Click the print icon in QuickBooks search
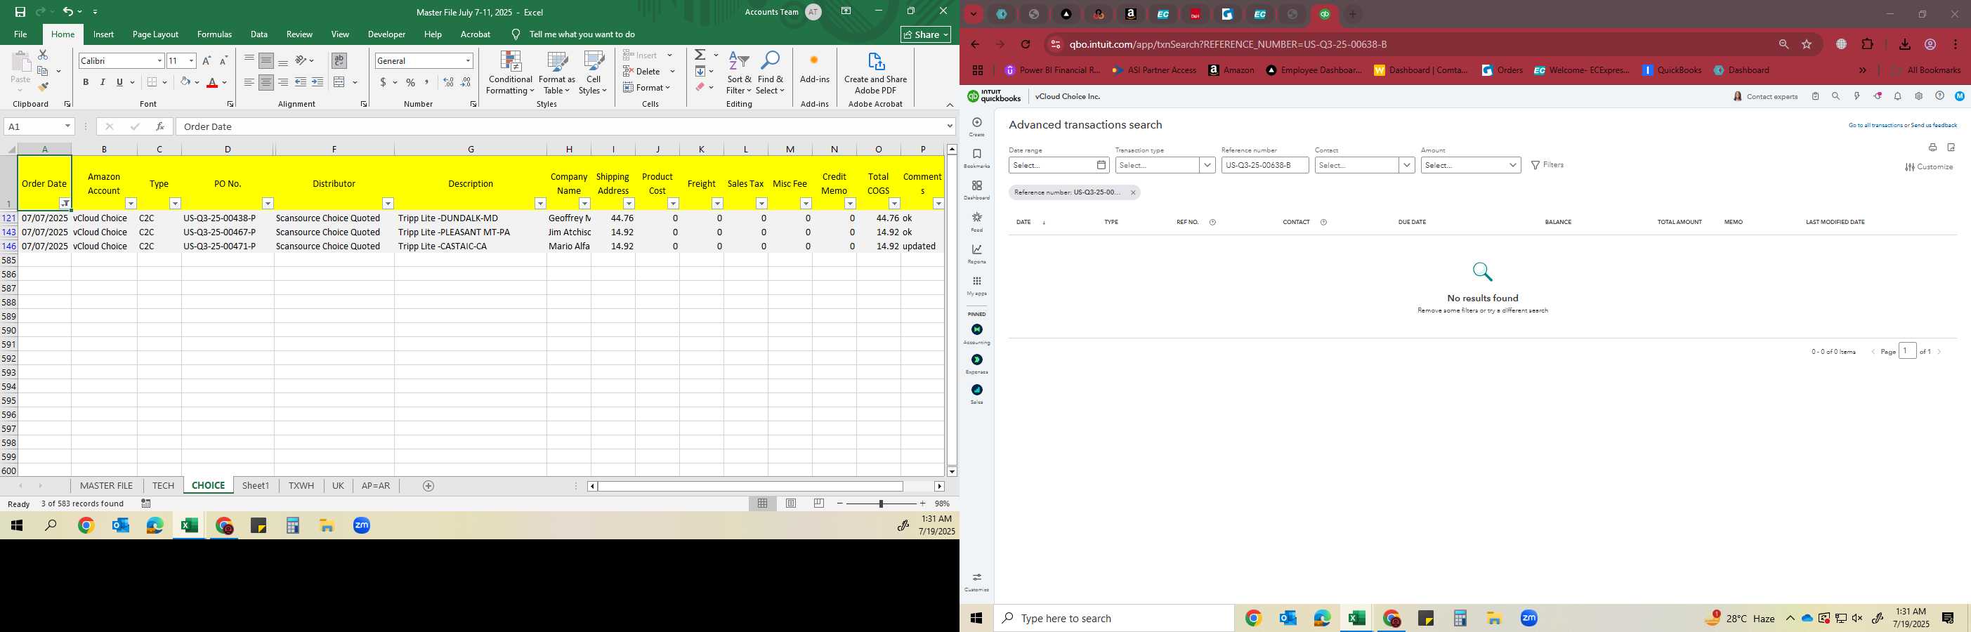The width and height of the screenshot is (1971, 632). (1932, 147)
